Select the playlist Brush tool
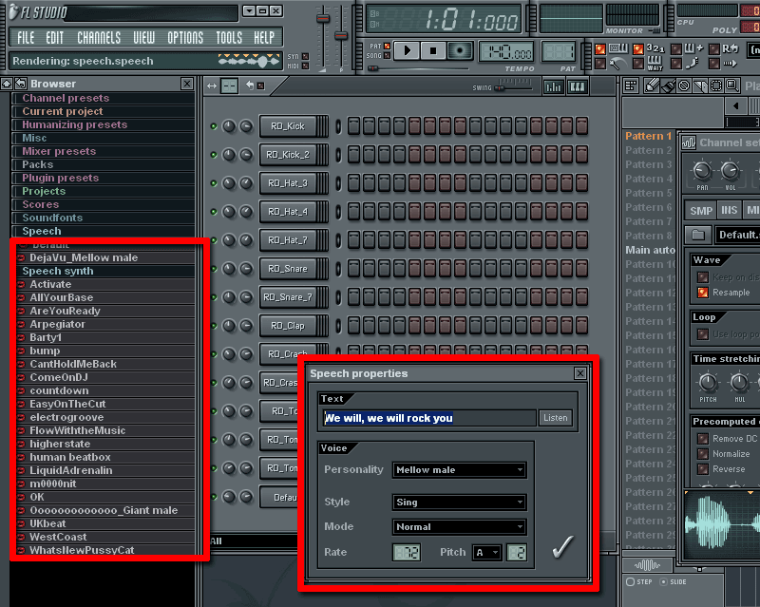 pyautogui.click(x=668, y=85)
